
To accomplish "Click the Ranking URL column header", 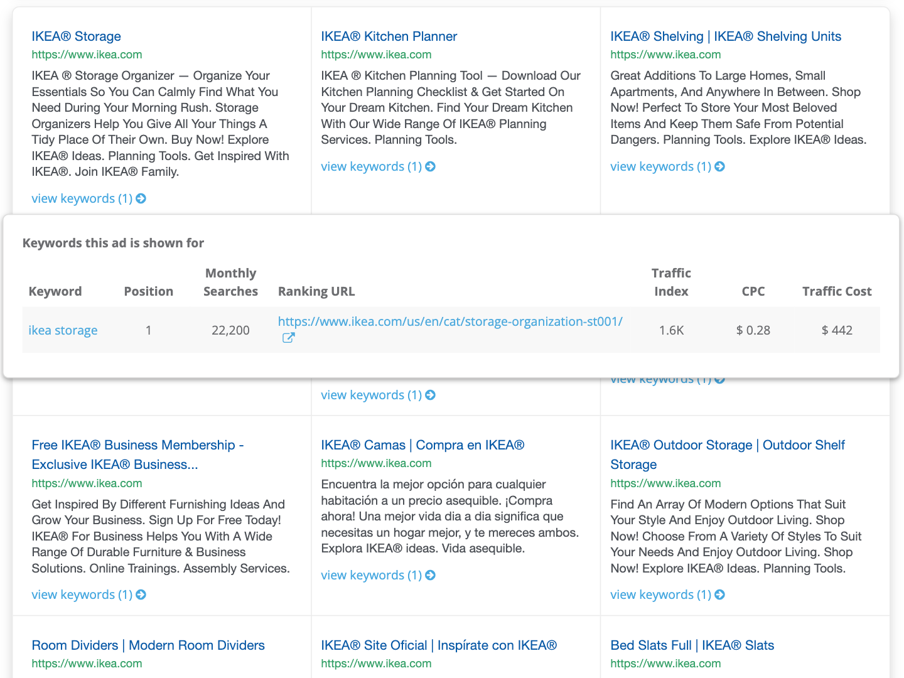I will [x=316, y=291].
